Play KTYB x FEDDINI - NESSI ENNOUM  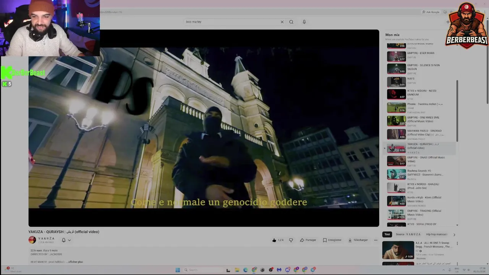[421, 94]
